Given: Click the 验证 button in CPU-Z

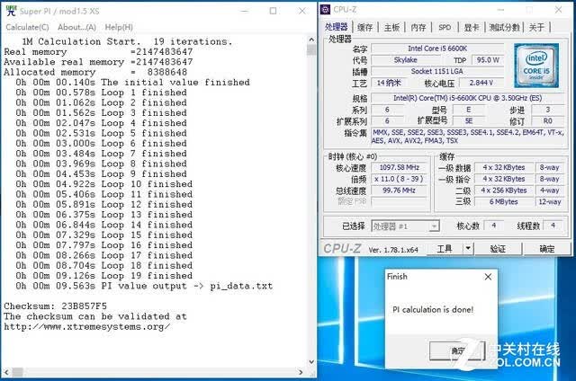Looking at the screenshot, I should pos(498,249).
